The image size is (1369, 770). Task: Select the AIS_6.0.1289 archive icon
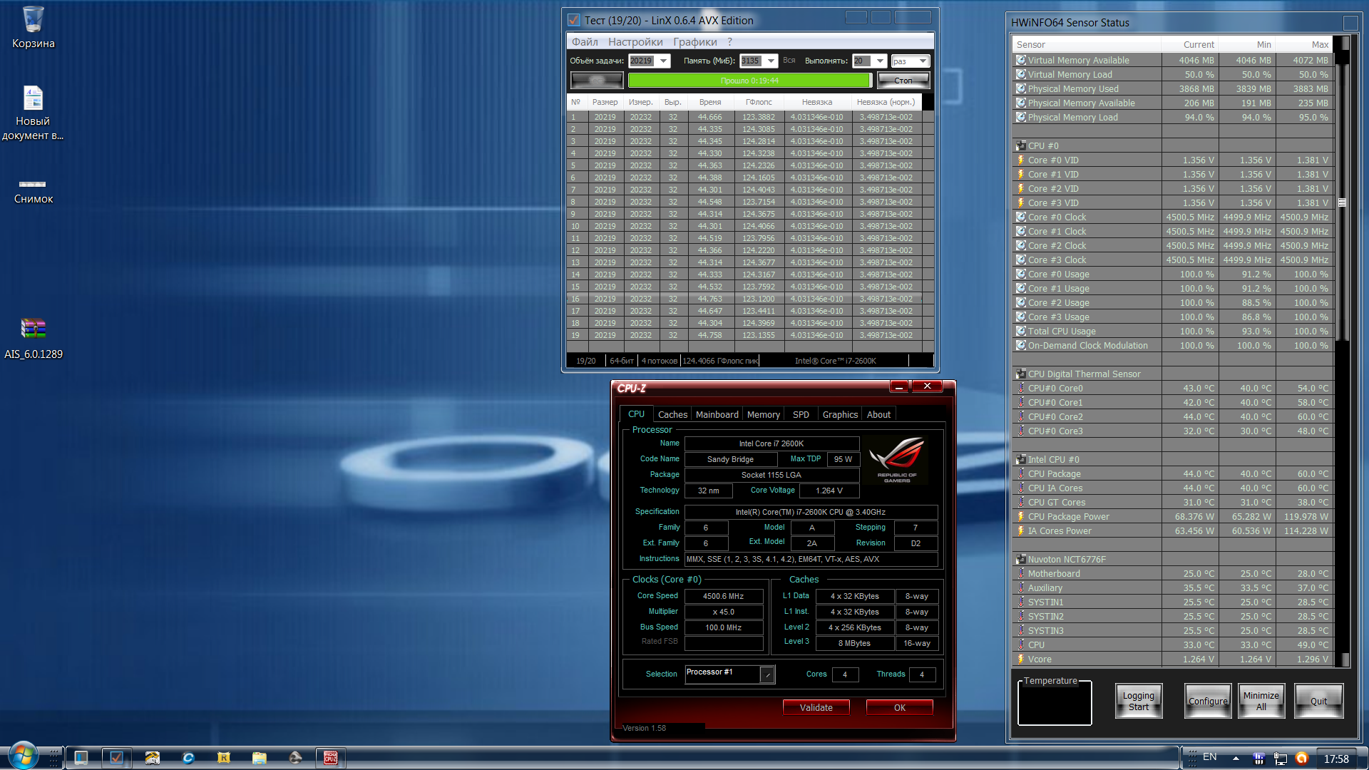[x=33, y=329]
